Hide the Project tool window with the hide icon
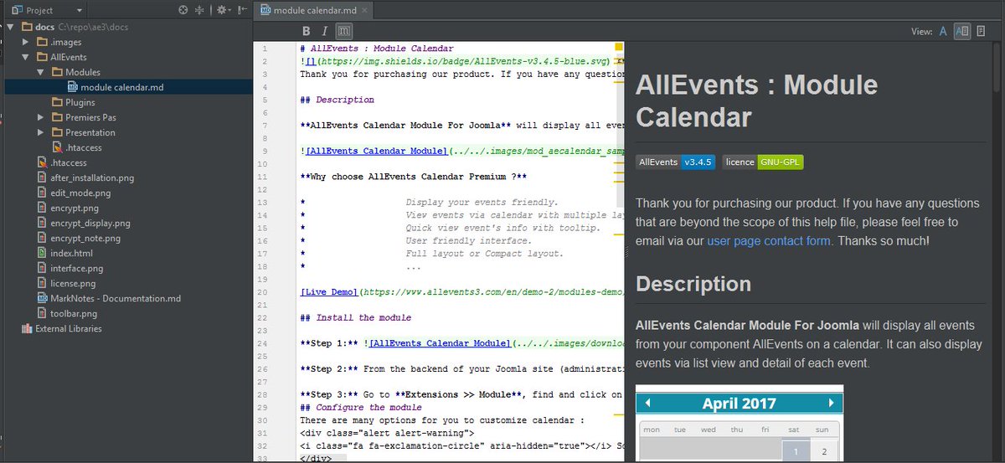The width and height of the screenshot is (1005, 463). pyautogui.click(x=241, y=10)
